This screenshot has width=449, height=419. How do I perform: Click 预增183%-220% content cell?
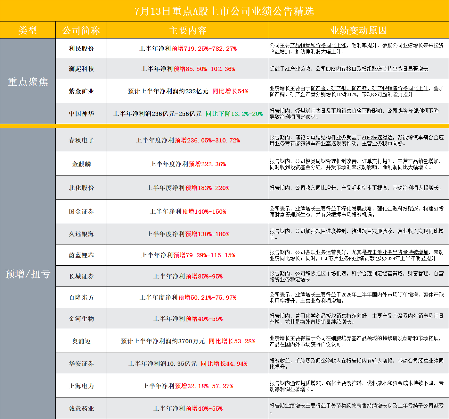[x=188, y=188]
